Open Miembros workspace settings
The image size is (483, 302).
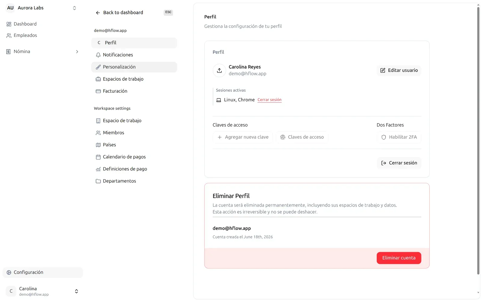[x=134, y=133]
